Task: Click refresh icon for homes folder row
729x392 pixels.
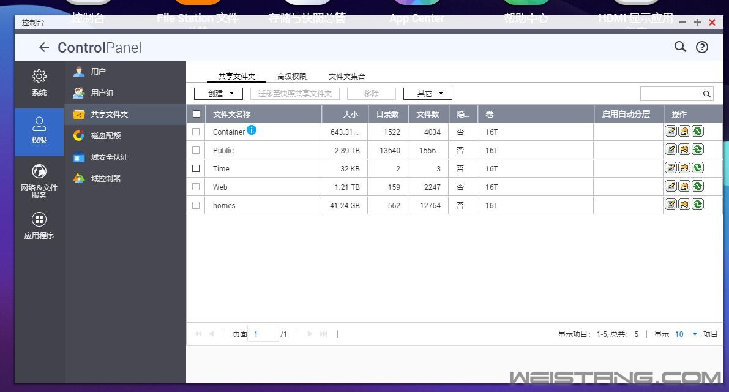Action: (697, 205)
